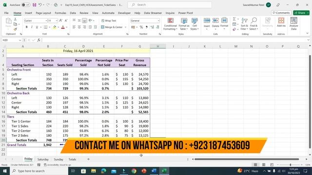This screenshot has height=175, width=312.
Task: Switch to the Totals sheet tab
Action: 72,159
